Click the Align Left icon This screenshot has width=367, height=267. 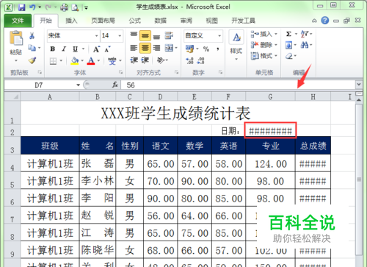[x=134, y=48]
